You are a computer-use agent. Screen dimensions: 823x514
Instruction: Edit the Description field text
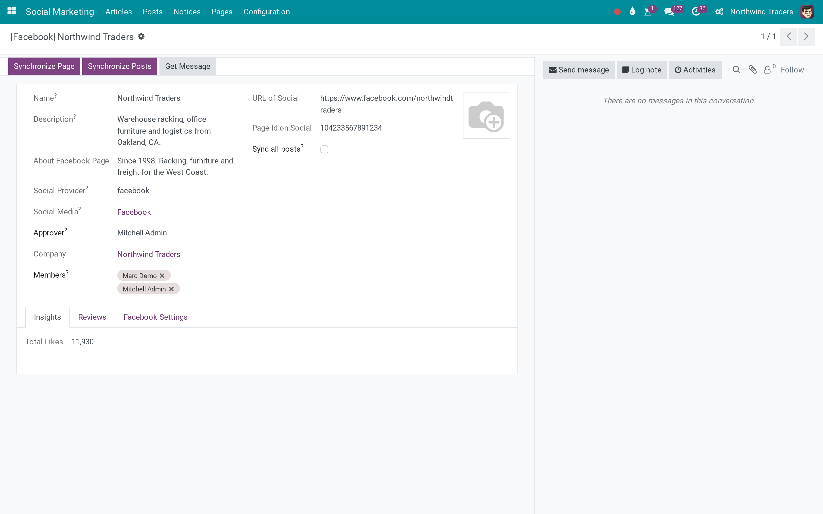tap(164, 131)
